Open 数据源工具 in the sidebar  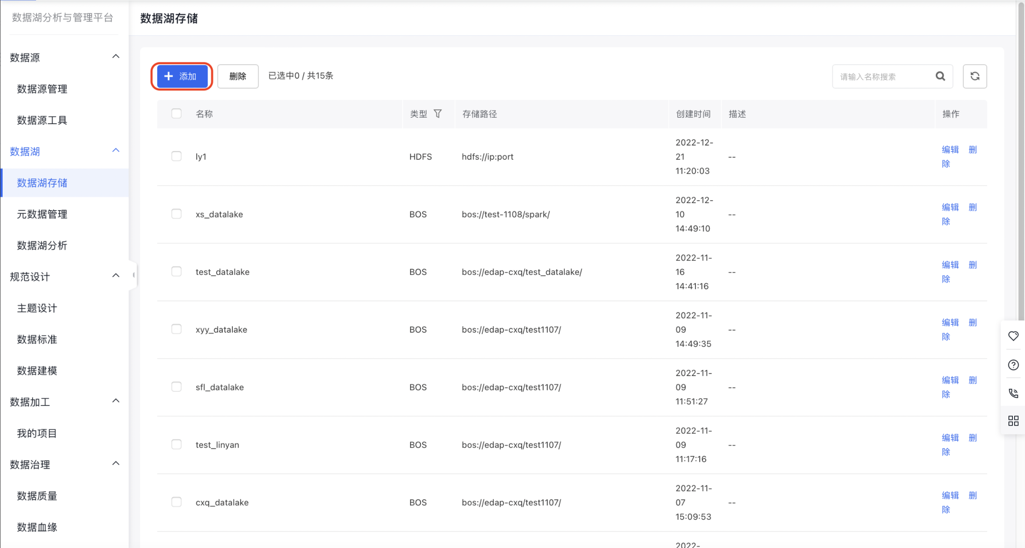click(42, 120)
